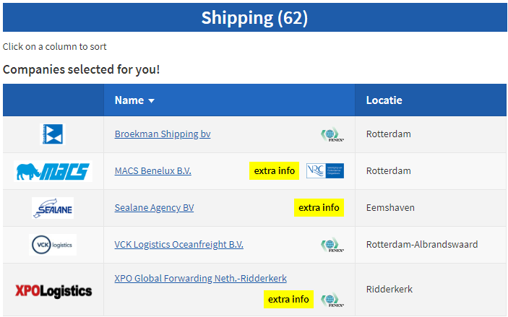The image size is (508, 317).
Task: Open the Broekman Shipping bv link
Action: [x=163, y=134]
